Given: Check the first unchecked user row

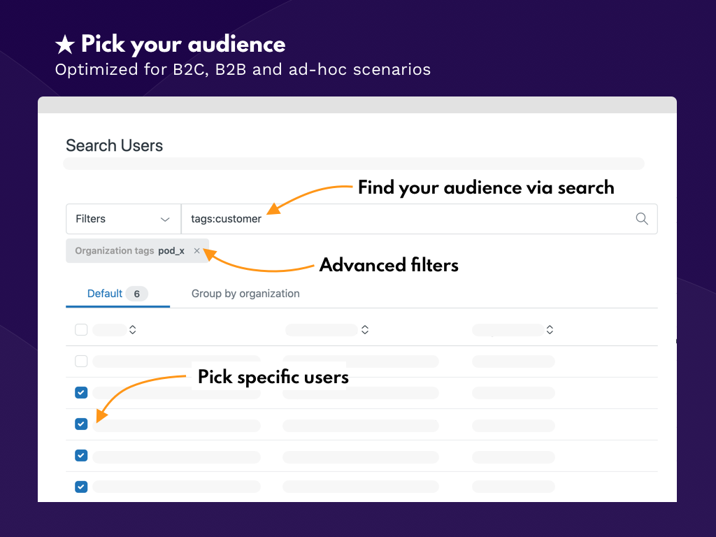Looking at the screenshot, I should pyautogui.click(x=81, y=361).
